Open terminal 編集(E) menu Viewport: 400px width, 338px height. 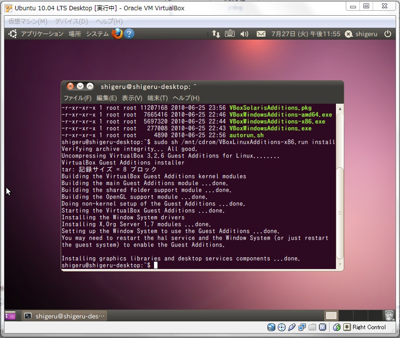point(107,98)
